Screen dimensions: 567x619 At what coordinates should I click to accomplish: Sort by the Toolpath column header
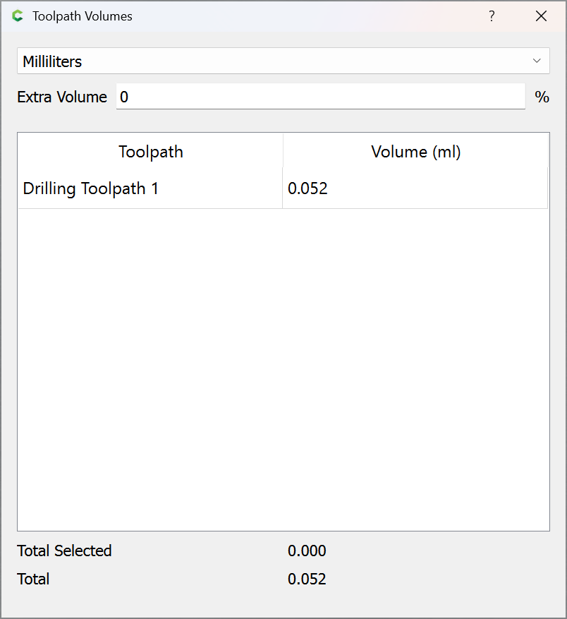[150, 152]
